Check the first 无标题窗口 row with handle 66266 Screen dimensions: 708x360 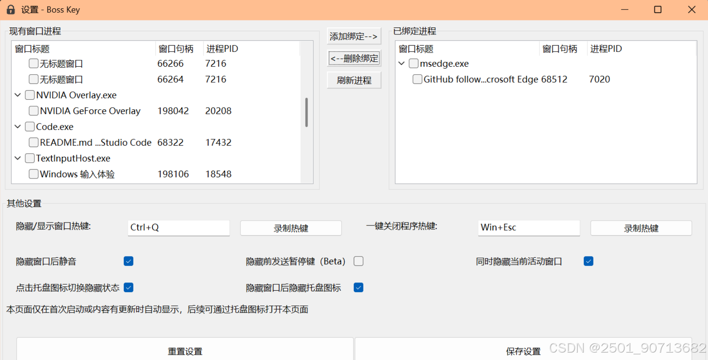pos(34,64)
